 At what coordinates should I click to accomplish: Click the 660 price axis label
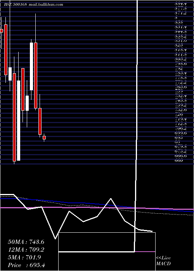point(179,161)
